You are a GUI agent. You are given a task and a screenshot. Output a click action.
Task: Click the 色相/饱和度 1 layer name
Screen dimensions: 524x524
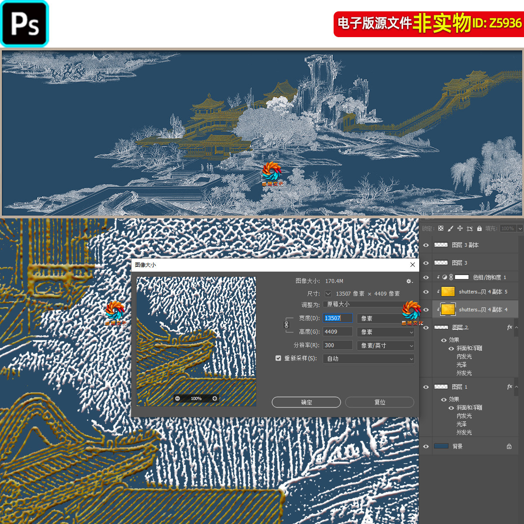point(490,277)
